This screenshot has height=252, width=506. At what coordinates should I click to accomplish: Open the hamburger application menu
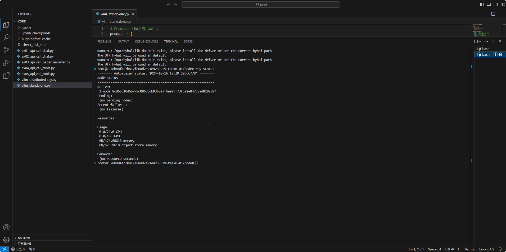(x=6, y=14)
